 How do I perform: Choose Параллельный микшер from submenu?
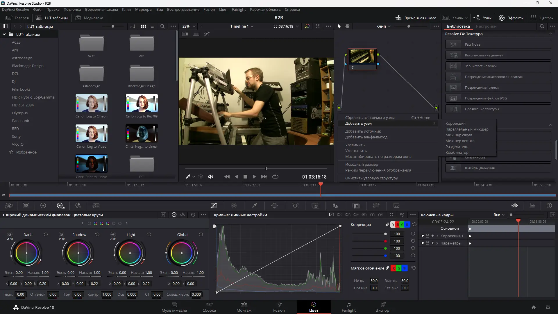pyautogui.click(x=467, y=129)
